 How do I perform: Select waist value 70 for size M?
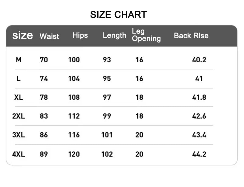(x=44, y=60)
